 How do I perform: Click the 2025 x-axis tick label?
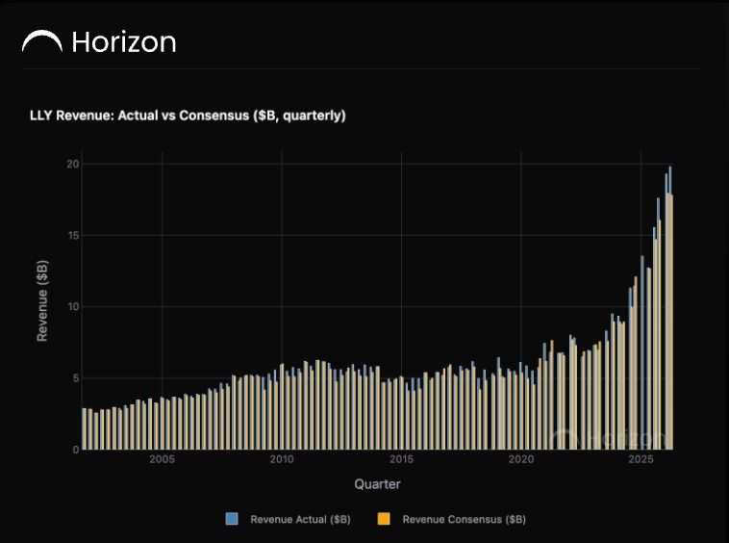click(x=641, y=459)
